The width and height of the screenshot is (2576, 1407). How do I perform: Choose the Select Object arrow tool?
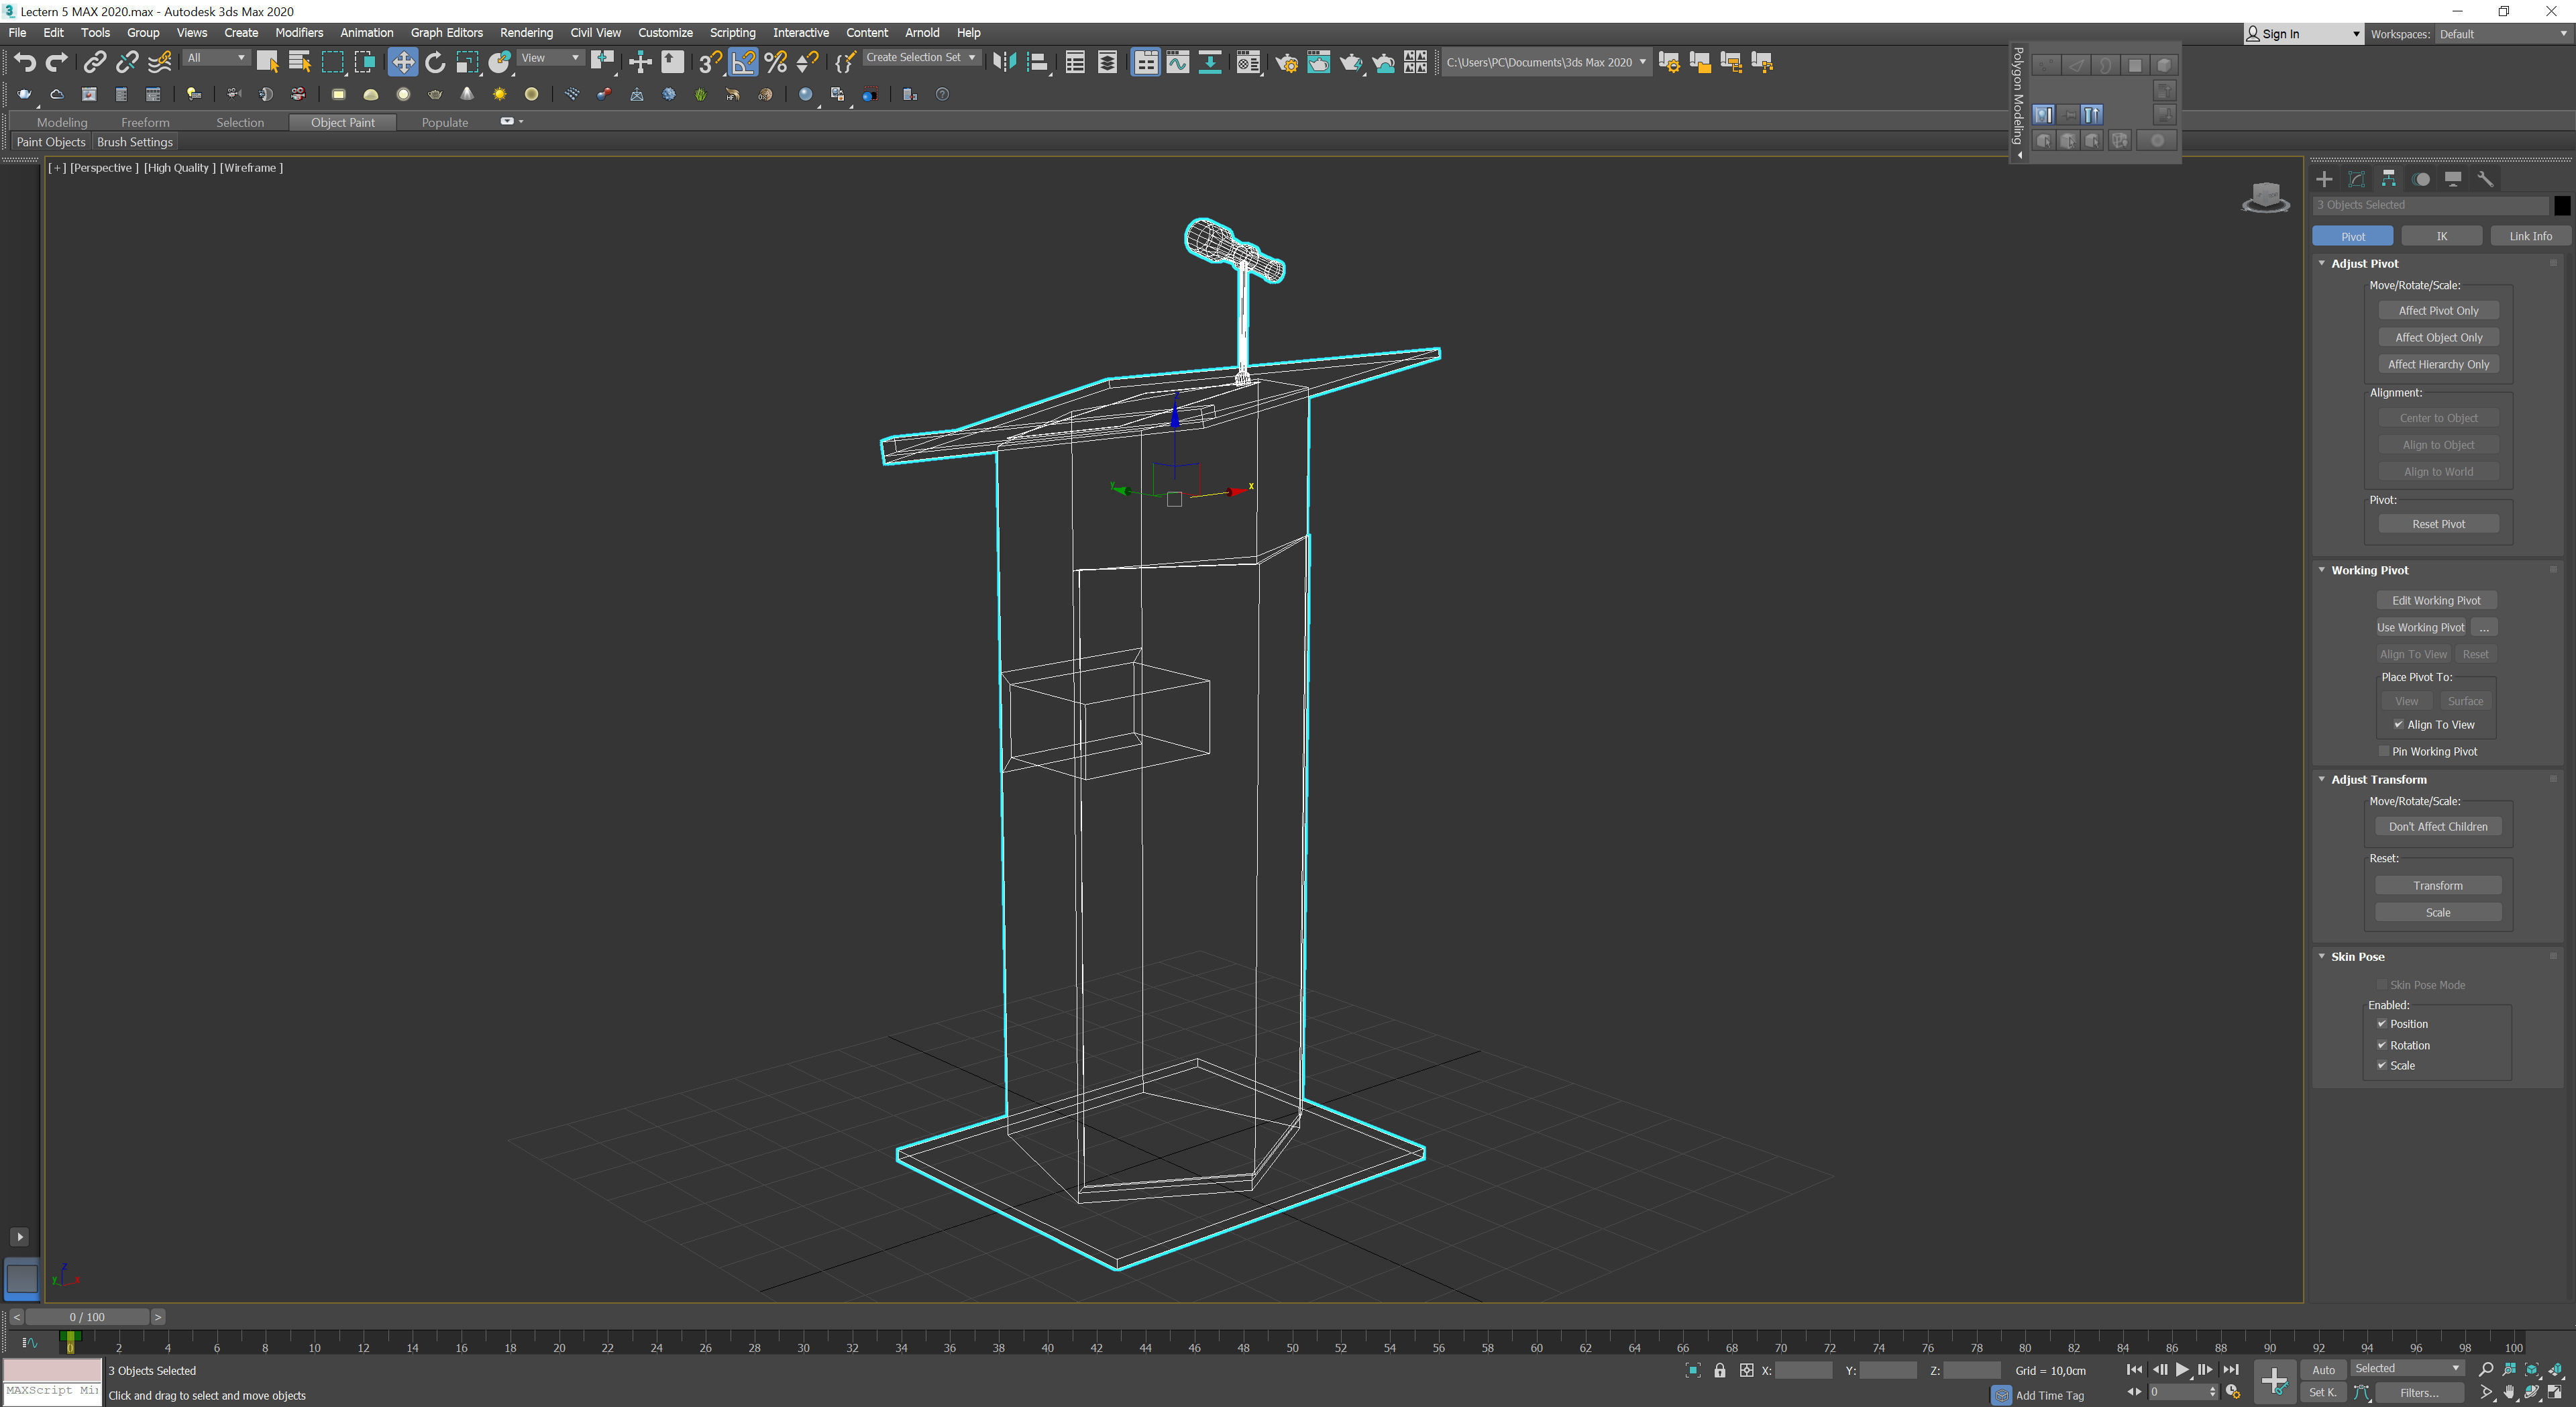coord(267,62)
